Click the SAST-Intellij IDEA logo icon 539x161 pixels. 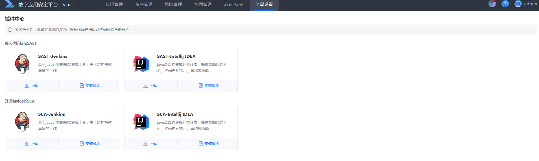click(x=141, y=64)
